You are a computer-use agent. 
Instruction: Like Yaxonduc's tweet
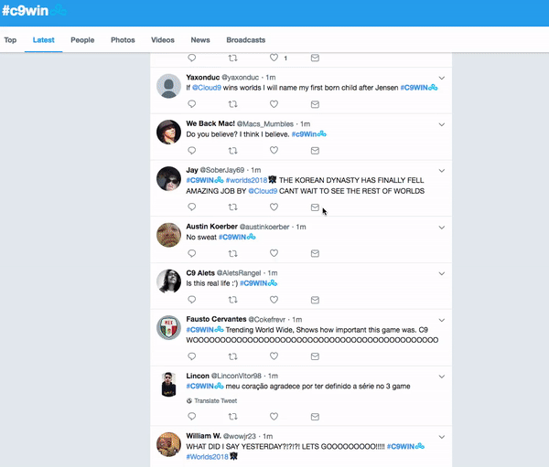coord(274,104)
